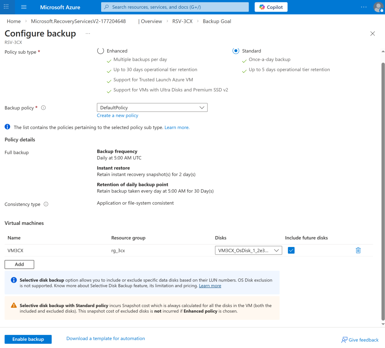Click info icon next to Backup policy

[x=43, y=108]
